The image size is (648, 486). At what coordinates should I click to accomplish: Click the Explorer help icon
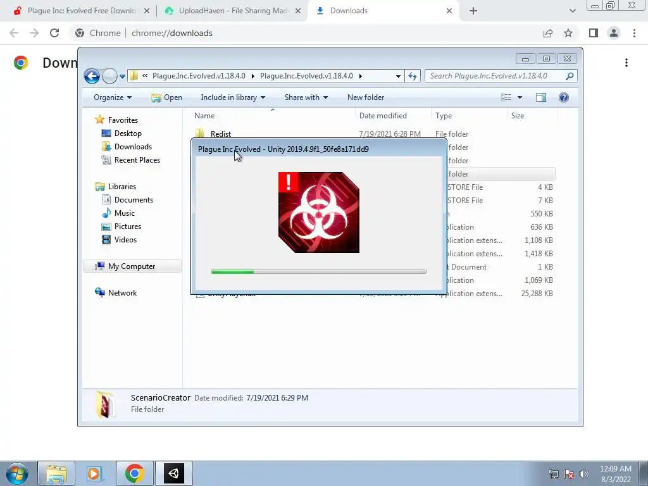click(564, 97)
